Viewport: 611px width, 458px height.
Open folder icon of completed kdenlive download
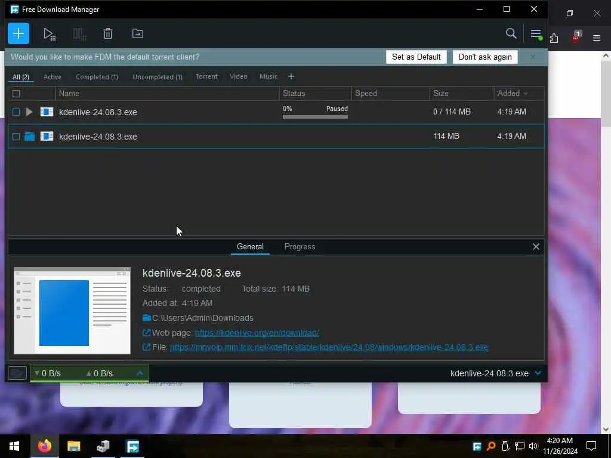[30, 137]
